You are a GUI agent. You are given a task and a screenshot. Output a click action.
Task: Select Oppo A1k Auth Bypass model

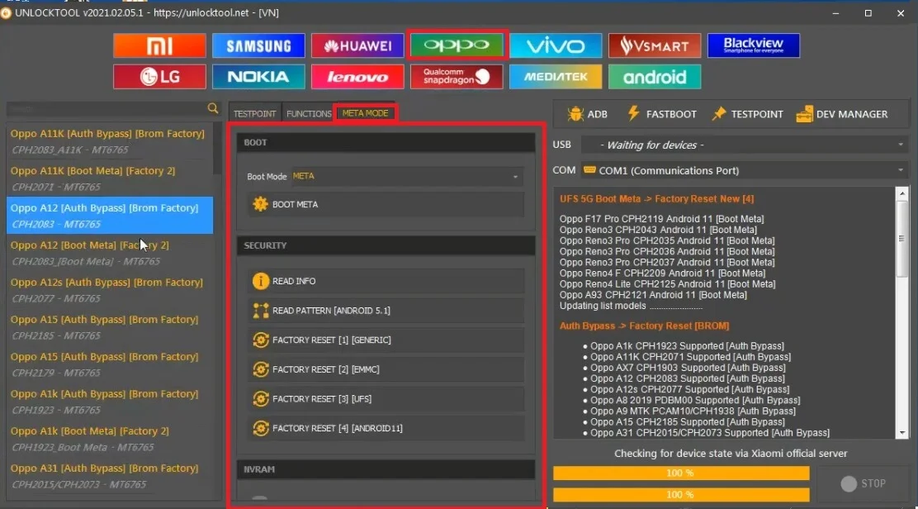[110, 402]
